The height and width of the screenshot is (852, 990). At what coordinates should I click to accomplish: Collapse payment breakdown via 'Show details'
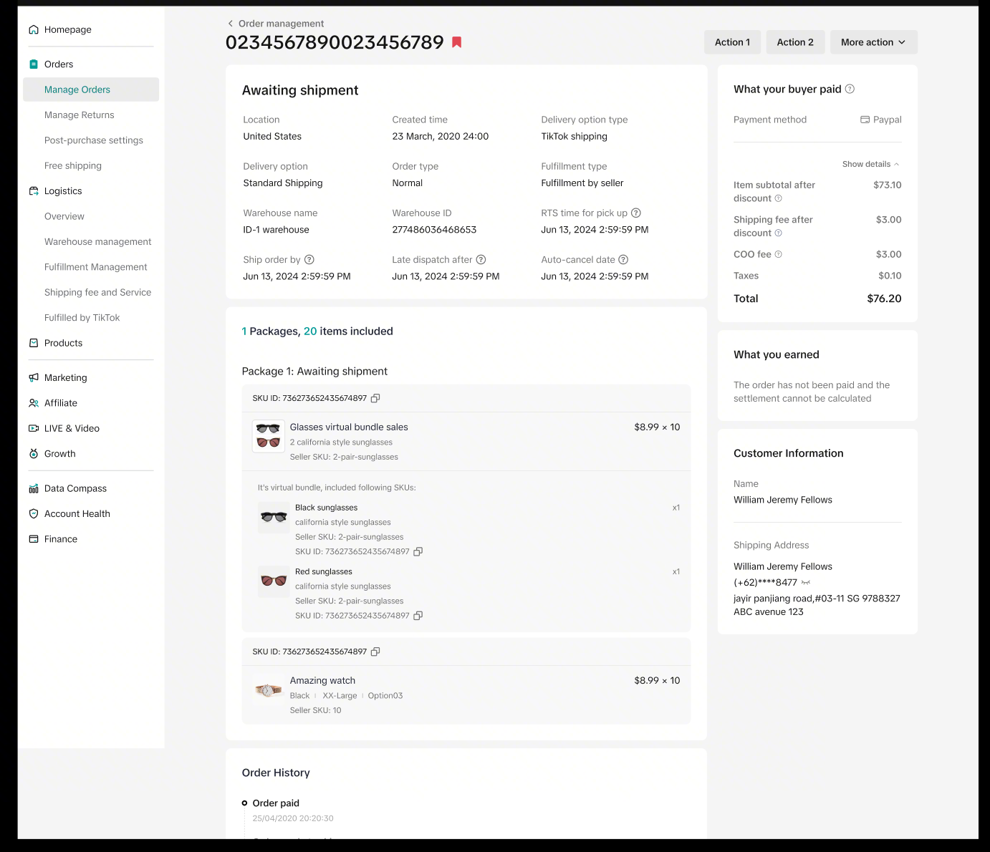[870, 164]
